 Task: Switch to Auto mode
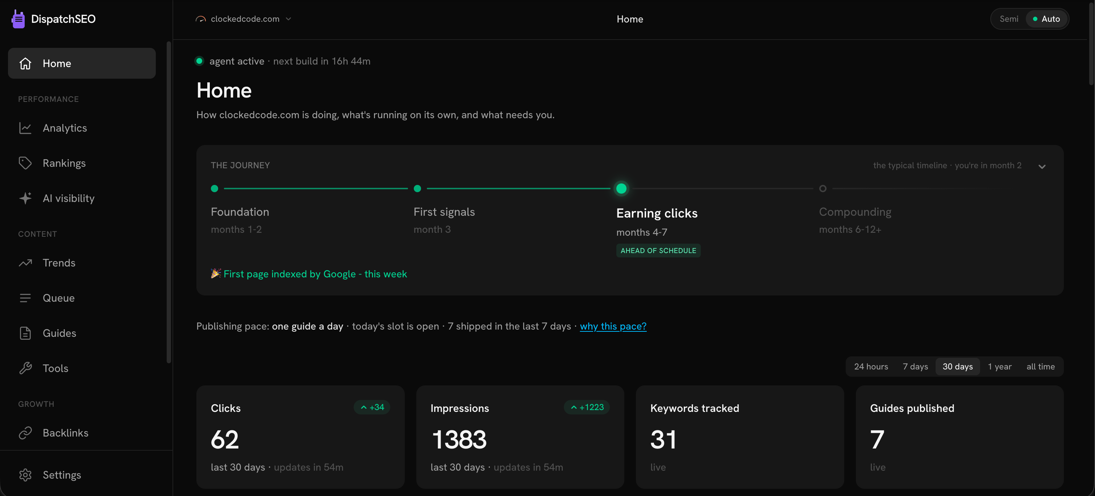[x=1046, y=19]
